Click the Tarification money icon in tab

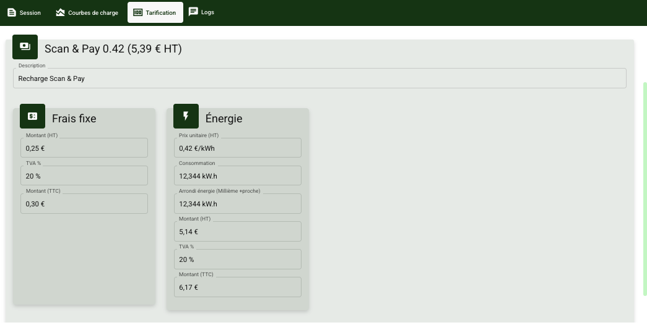(x=137, y=12)
